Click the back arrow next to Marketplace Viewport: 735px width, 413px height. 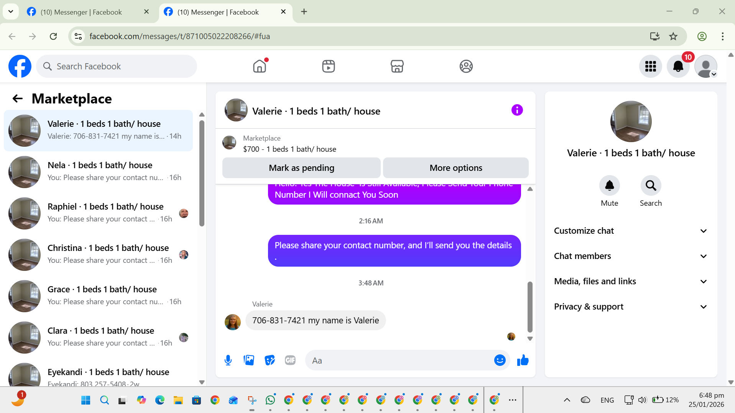(x=18, y=98)
